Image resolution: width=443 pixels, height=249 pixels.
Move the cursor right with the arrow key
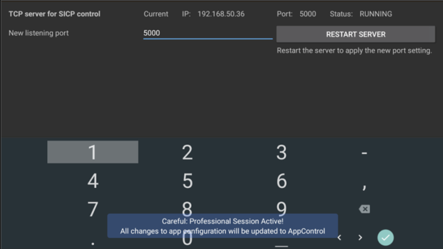tap(360, 237)
